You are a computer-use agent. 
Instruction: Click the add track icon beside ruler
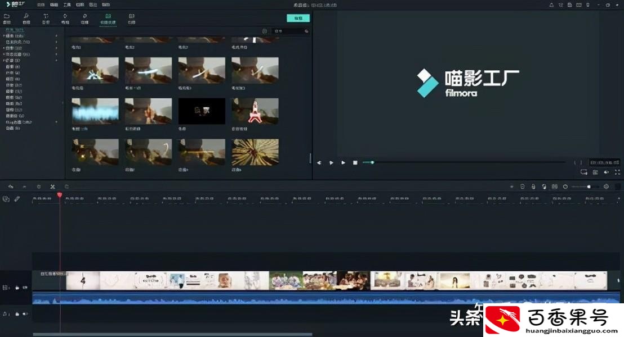click(x=6, y=199)
